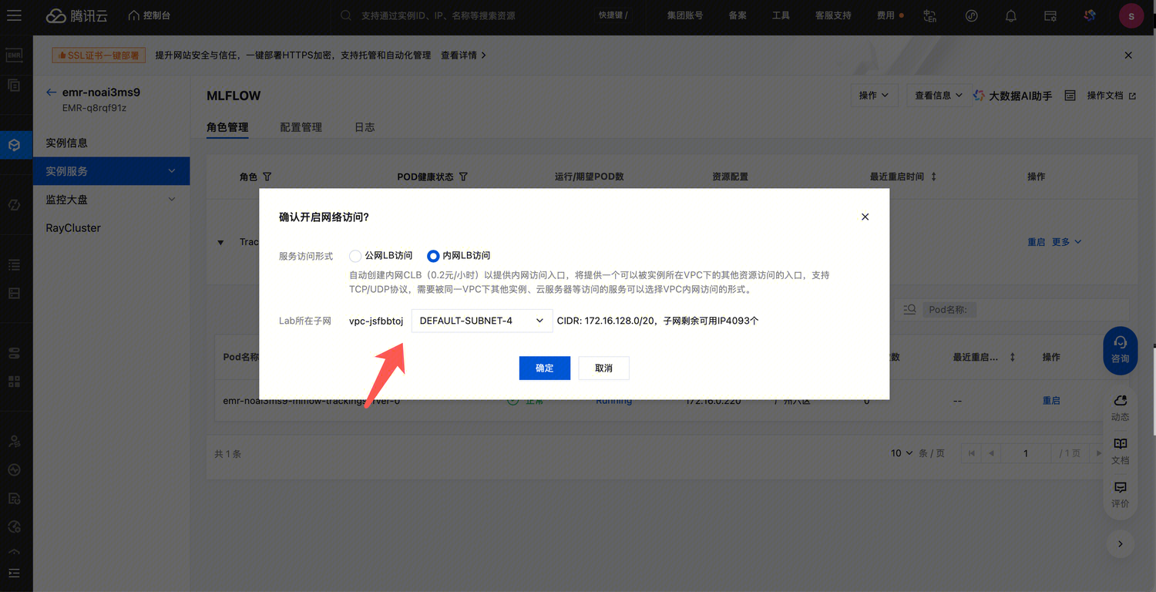Sort the pod table 最近重启 column
The height and width of the screenshot is (592, 1156).
(1012, 358)
